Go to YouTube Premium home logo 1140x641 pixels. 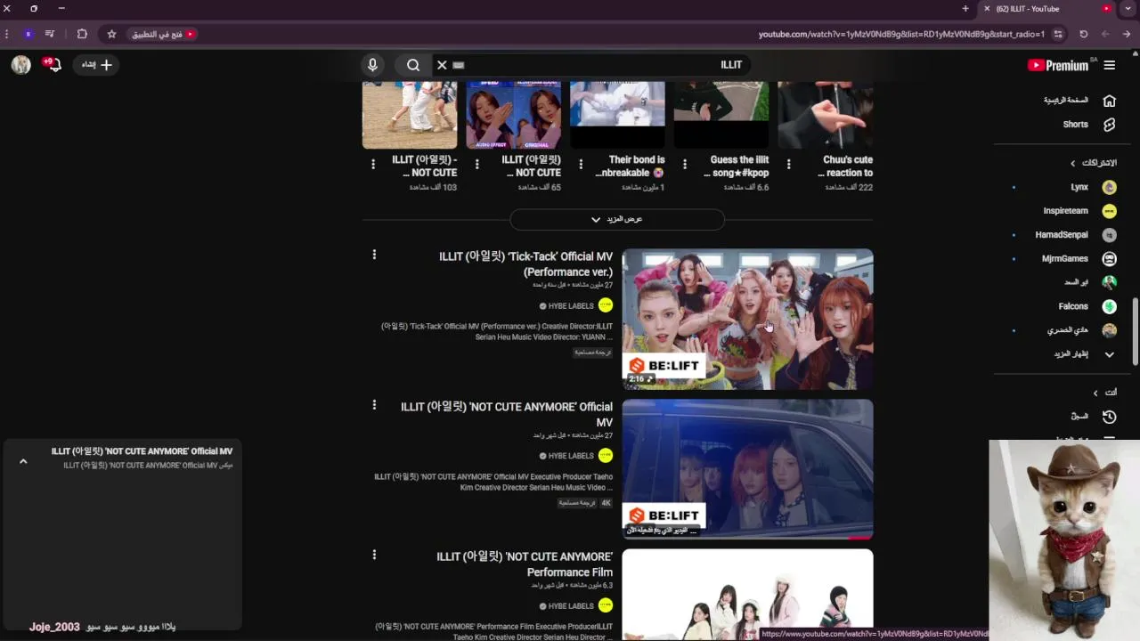point(1058,65)
